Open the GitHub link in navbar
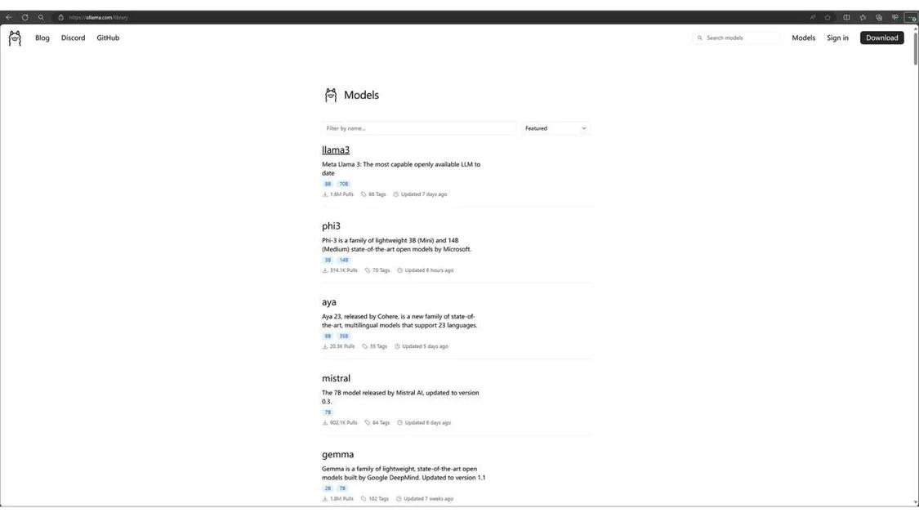Viewport: 919px width, 517px height. pyautogui.click(x=108, y=38)
